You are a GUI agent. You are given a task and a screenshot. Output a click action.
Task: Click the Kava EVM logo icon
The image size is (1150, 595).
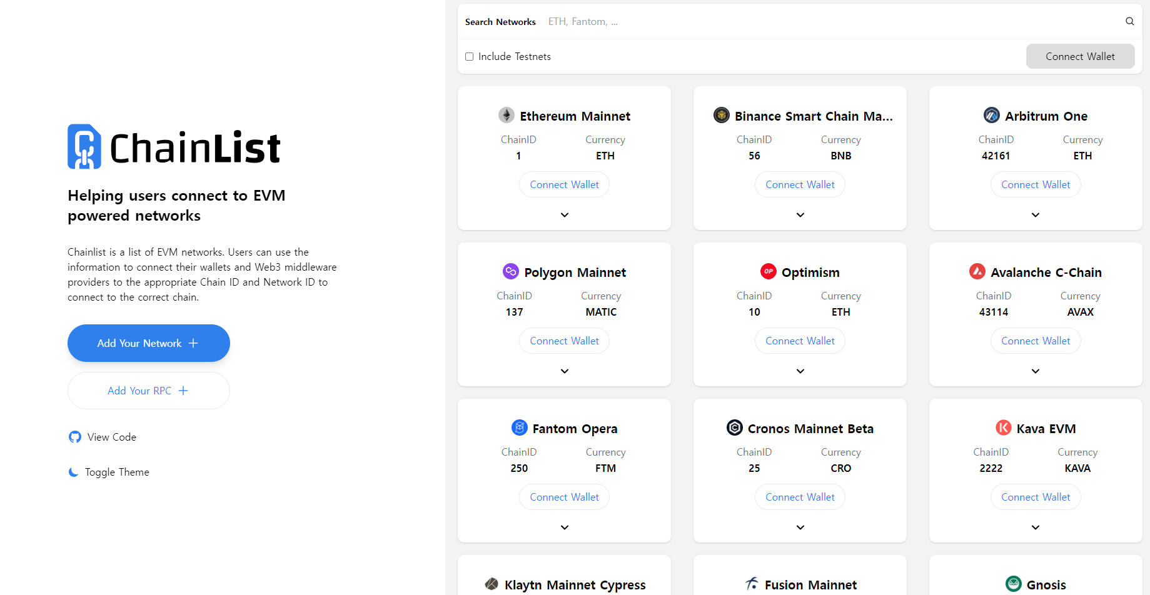click(x=1004, y=427)
